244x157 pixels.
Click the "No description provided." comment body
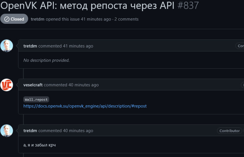[x=47, y=60]
